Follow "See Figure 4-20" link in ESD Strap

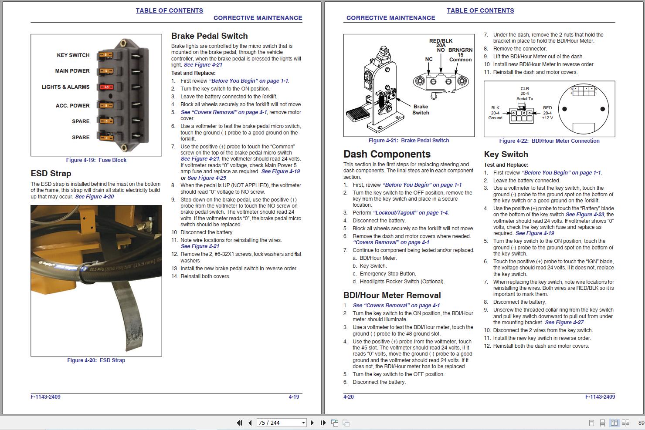click(x=95, y=197)
